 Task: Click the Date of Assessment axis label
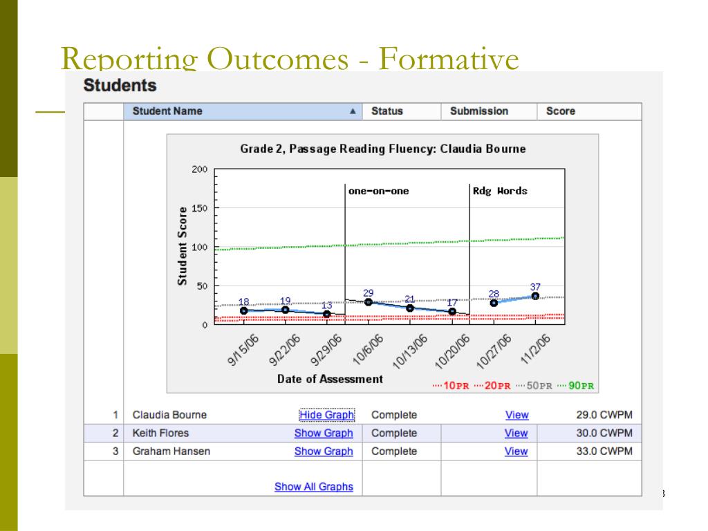(330, 380)
